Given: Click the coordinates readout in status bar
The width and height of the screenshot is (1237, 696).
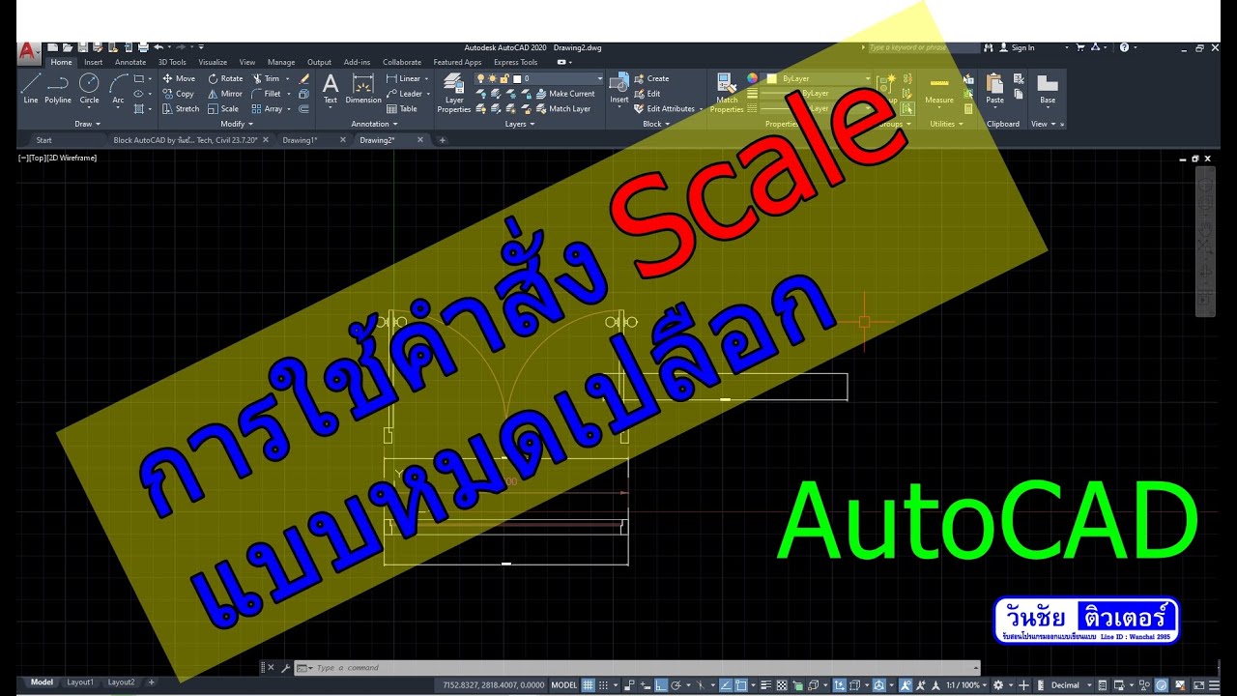Looking at the screenshot, I should [x=494, y=685].
